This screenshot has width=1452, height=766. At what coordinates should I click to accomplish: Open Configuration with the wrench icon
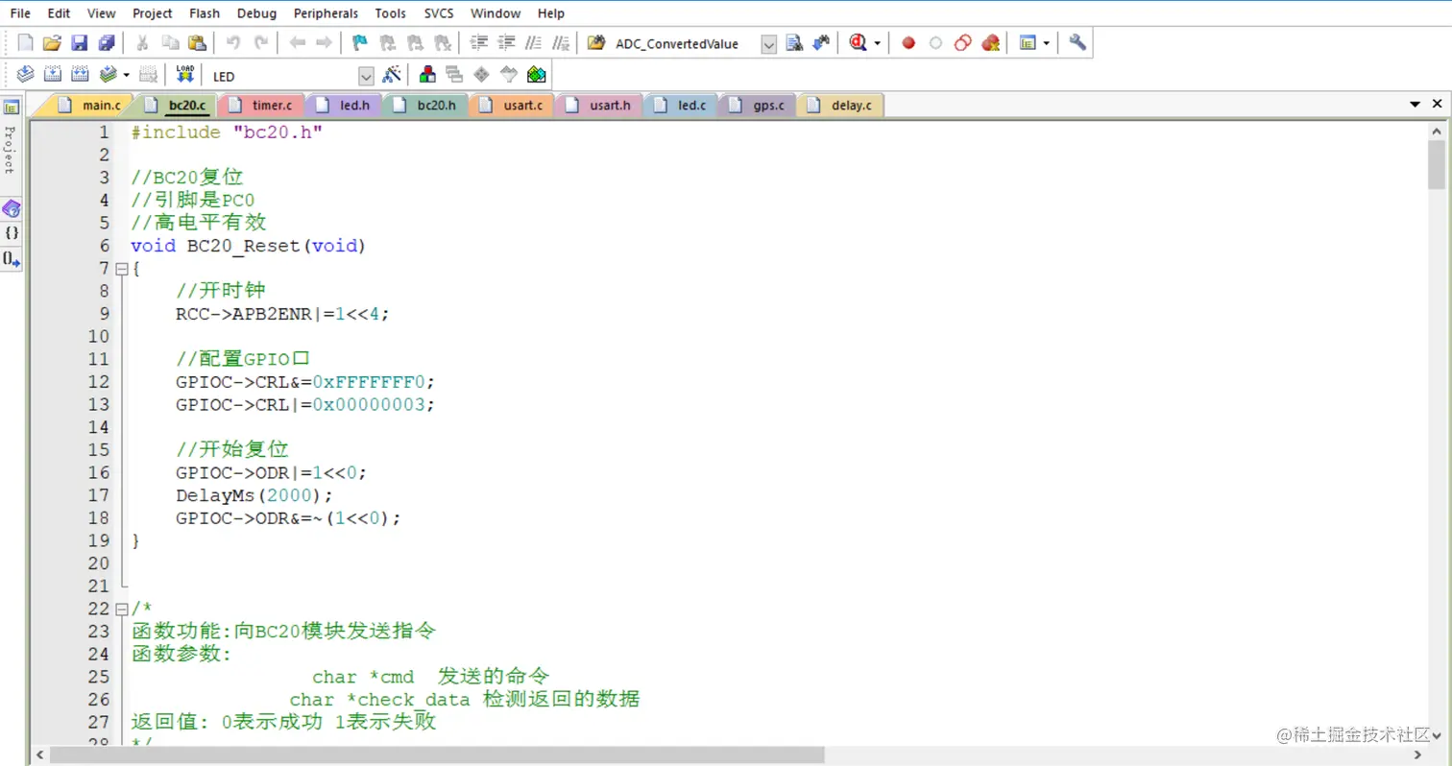point(1077,43)
